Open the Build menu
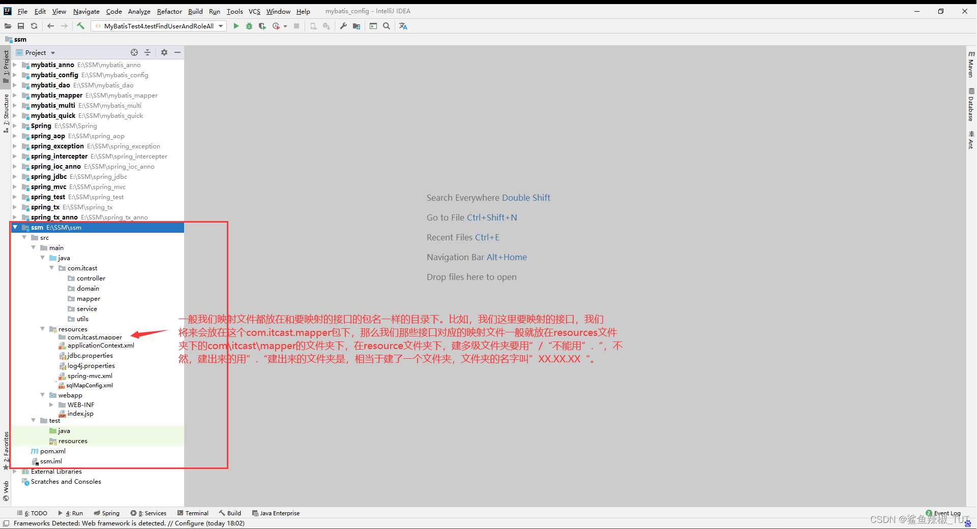The width and height of the screenshot is (977, 529). tap(195, 11)
